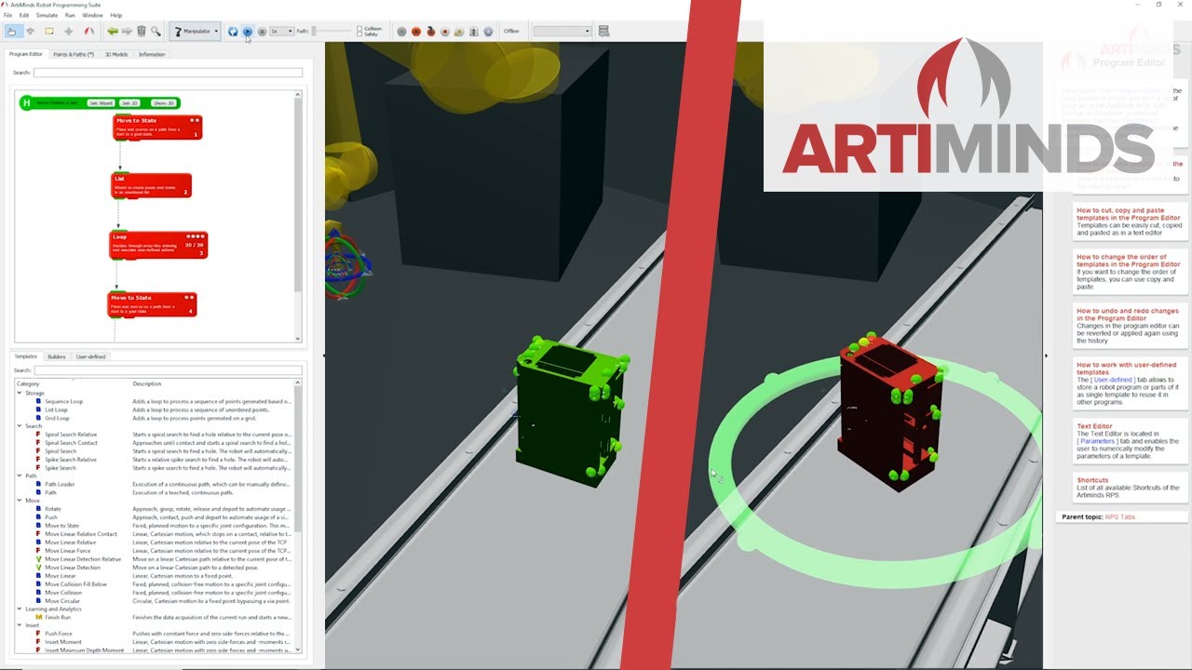Click the red apple-shaped toolbar icon
This screenshot has height=670, width=1192.
tap(430, 31)
